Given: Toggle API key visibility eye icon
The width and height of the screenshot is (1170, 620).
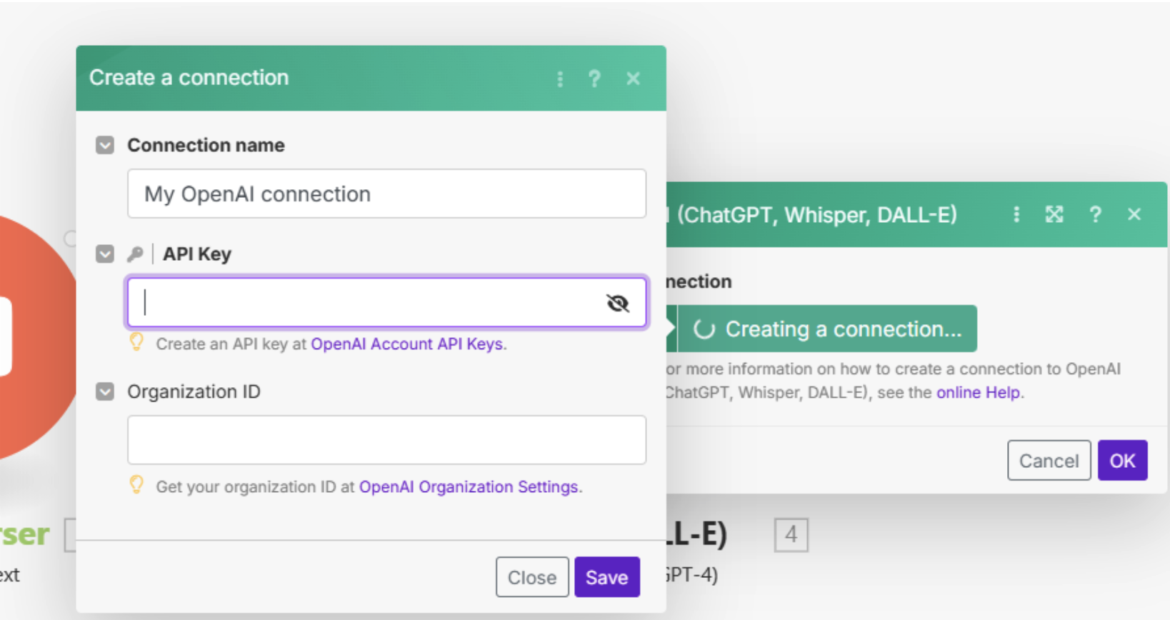Looking at the screenshot, I should (618, 304).
